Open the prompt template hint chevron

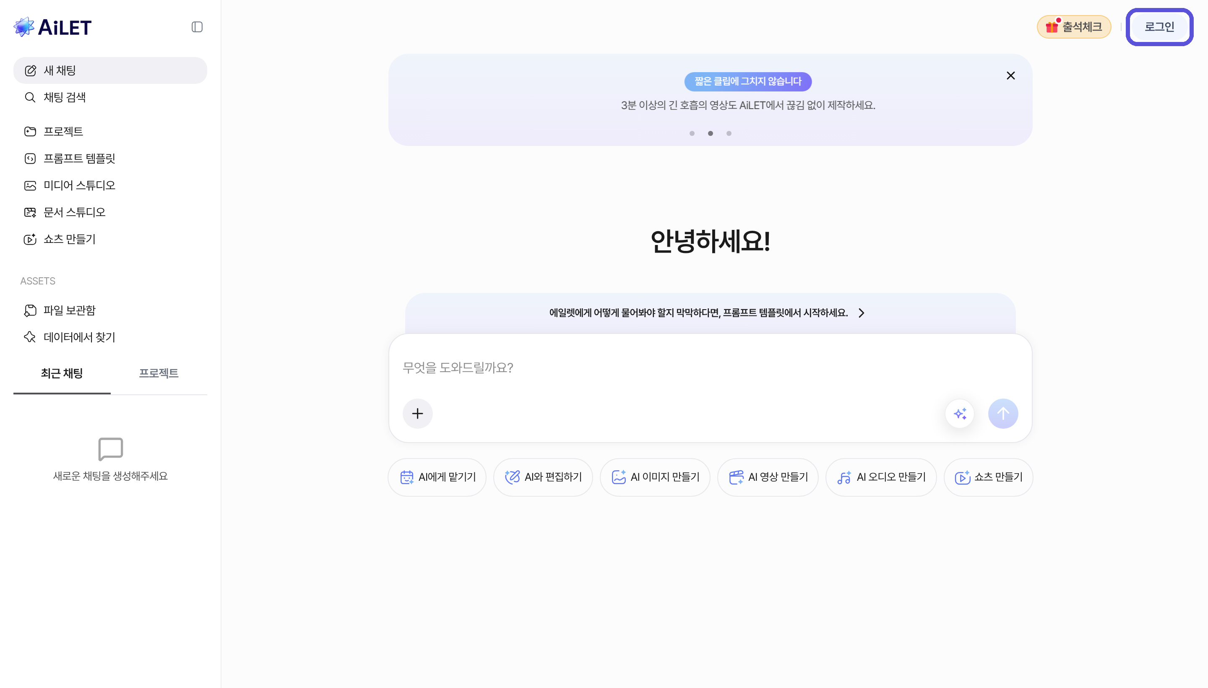pyautogui.click(x=861, y=313)
